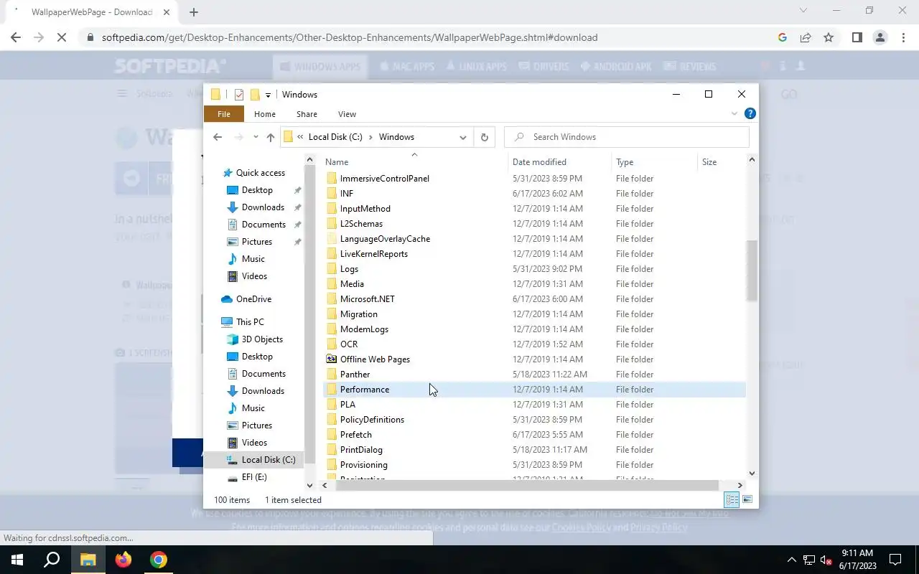Viewport: 919px width, 574px height.
Task: Select OneDrive in navigation pane
Action: (253, 299)
